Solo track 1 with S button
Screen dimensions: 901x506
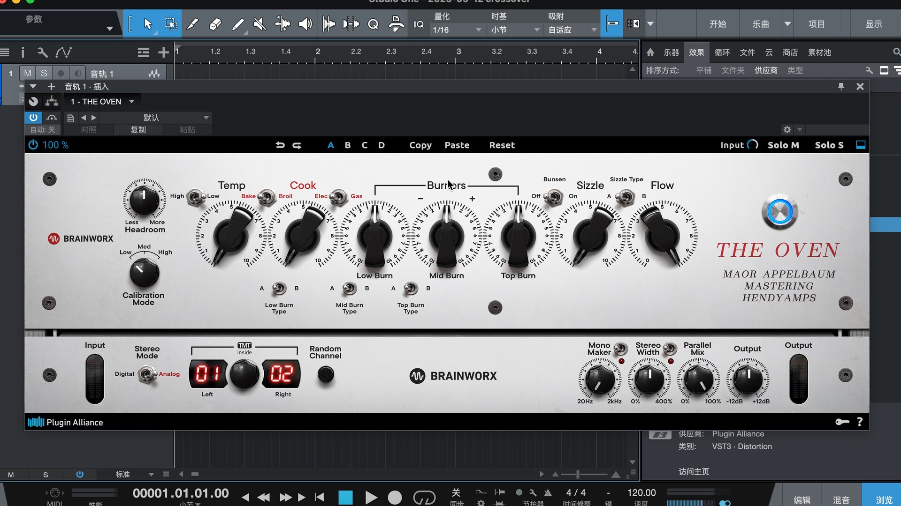(x=44, y=74)
